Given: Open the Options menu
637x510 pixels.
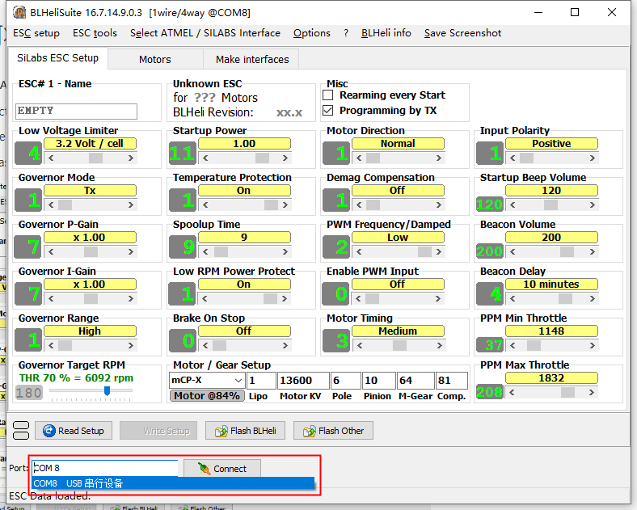Looking at the screenshot, I should [x=311, y=33].
